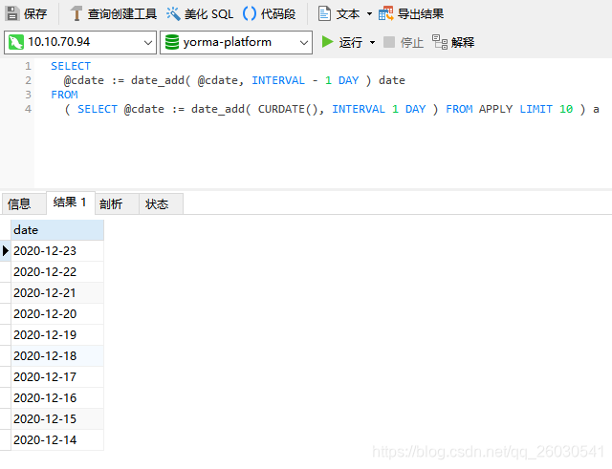Click the Export Result (导出结果) icon
612x469 pixels.
click(386, 13)
